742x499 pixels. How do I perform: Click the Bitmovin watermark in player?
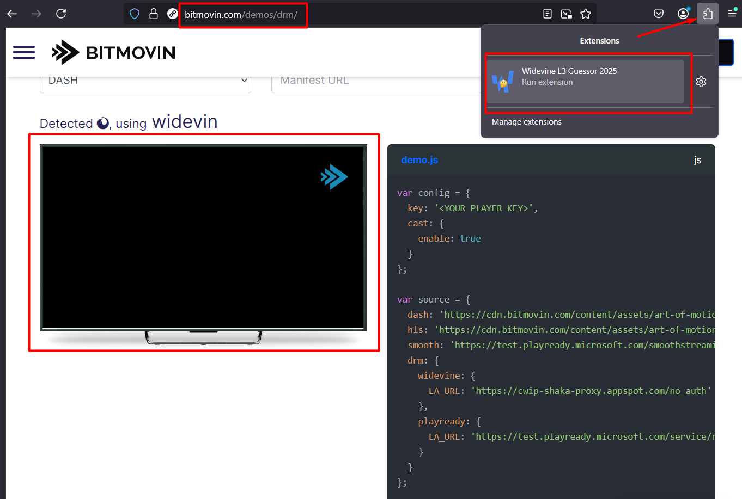[x=334, y=177]
